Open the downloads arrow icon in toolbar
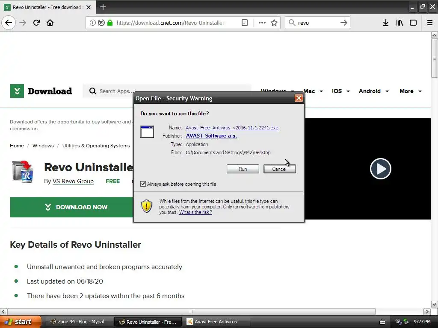The height and width of the screenshot is (328, 438). [x=386, y=23]
